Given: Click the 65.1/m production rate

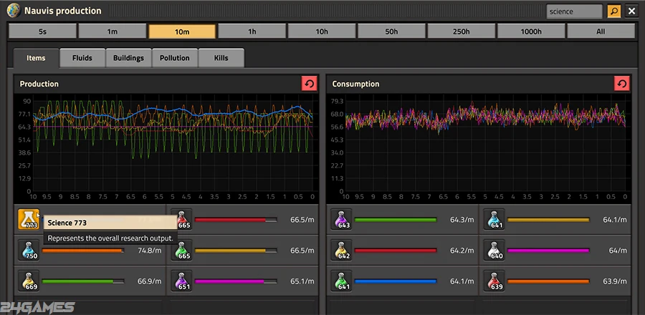Looking at the screenshot, I should 302,281.
